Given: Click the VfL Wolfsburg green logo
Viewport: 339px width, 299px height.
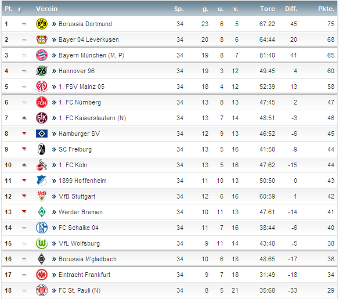Looking at the screenshot, I should coord(42,243).
